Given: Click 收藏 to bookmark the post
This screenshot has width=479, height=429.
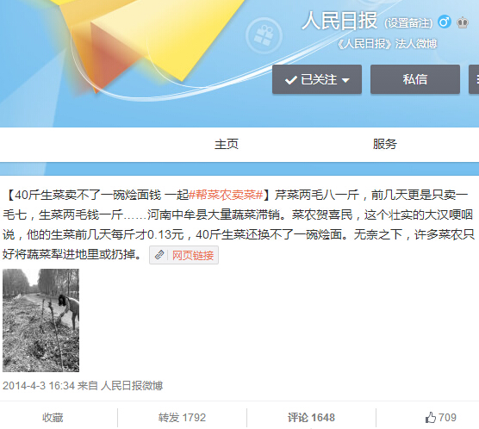Looking at the screenshot, I should tap(53, 418).
